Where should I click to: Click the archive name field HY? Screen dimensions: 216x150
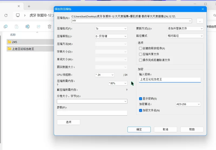[x=132, y=21]
